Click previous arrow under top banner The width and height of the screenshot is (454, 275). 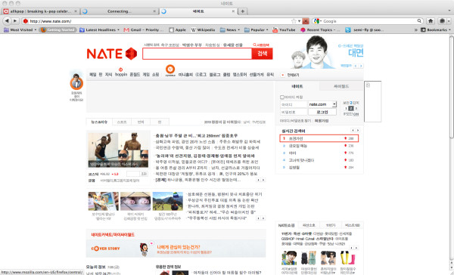point(356,66)
